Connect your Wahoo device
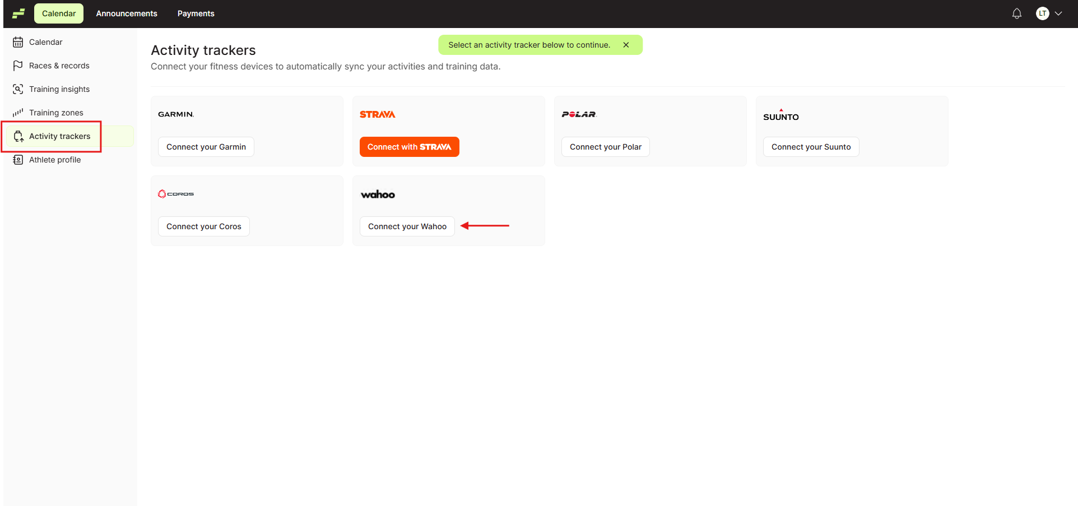Screen dimensions: 1078x506 pos(407,226)
